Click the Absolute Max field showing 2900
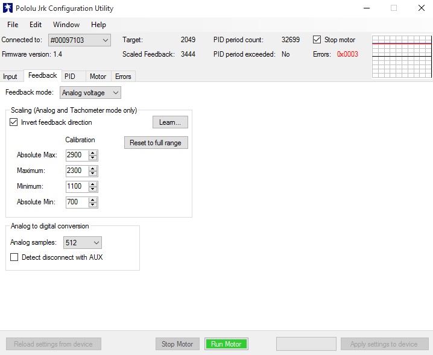433x355 pixels. click(77, 155)
